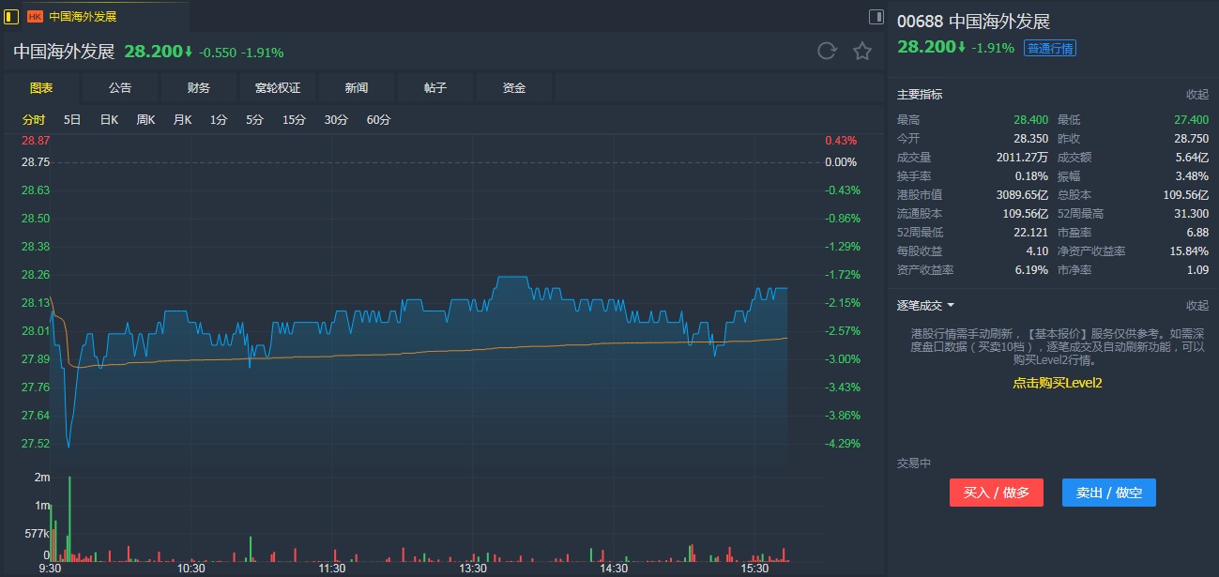This screenshot has height=577, width=1219.
Task: Collapse the 主要指标 section
Action: (1196, 95)
